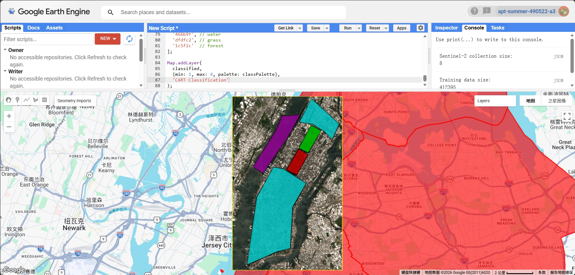Open the code editor settings gear

tap(421, 28)
